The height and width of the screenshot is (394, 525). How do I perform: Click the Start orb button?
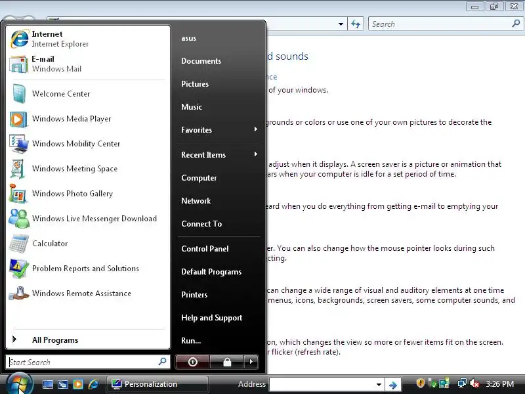[x=19, y=383]
